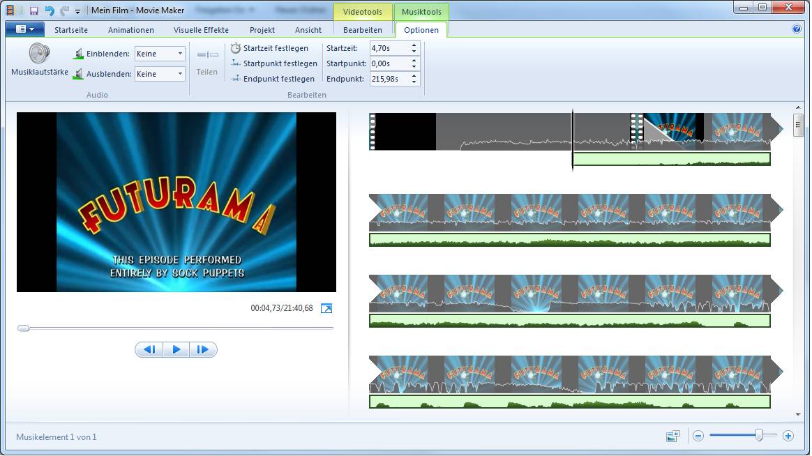This screenshot has width=812, height=456.
Task: Open the Bearbeiten tab under Videotools
Action: (363, 30)
